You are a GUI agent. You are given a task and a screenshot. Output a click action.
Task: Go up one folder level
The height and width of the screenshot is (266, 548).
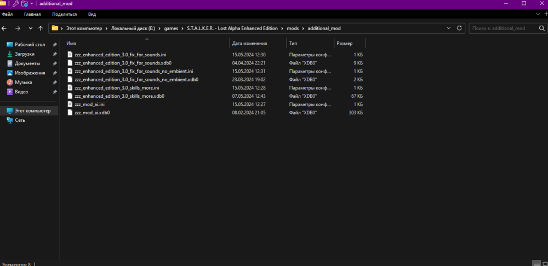tap(41, 28)
